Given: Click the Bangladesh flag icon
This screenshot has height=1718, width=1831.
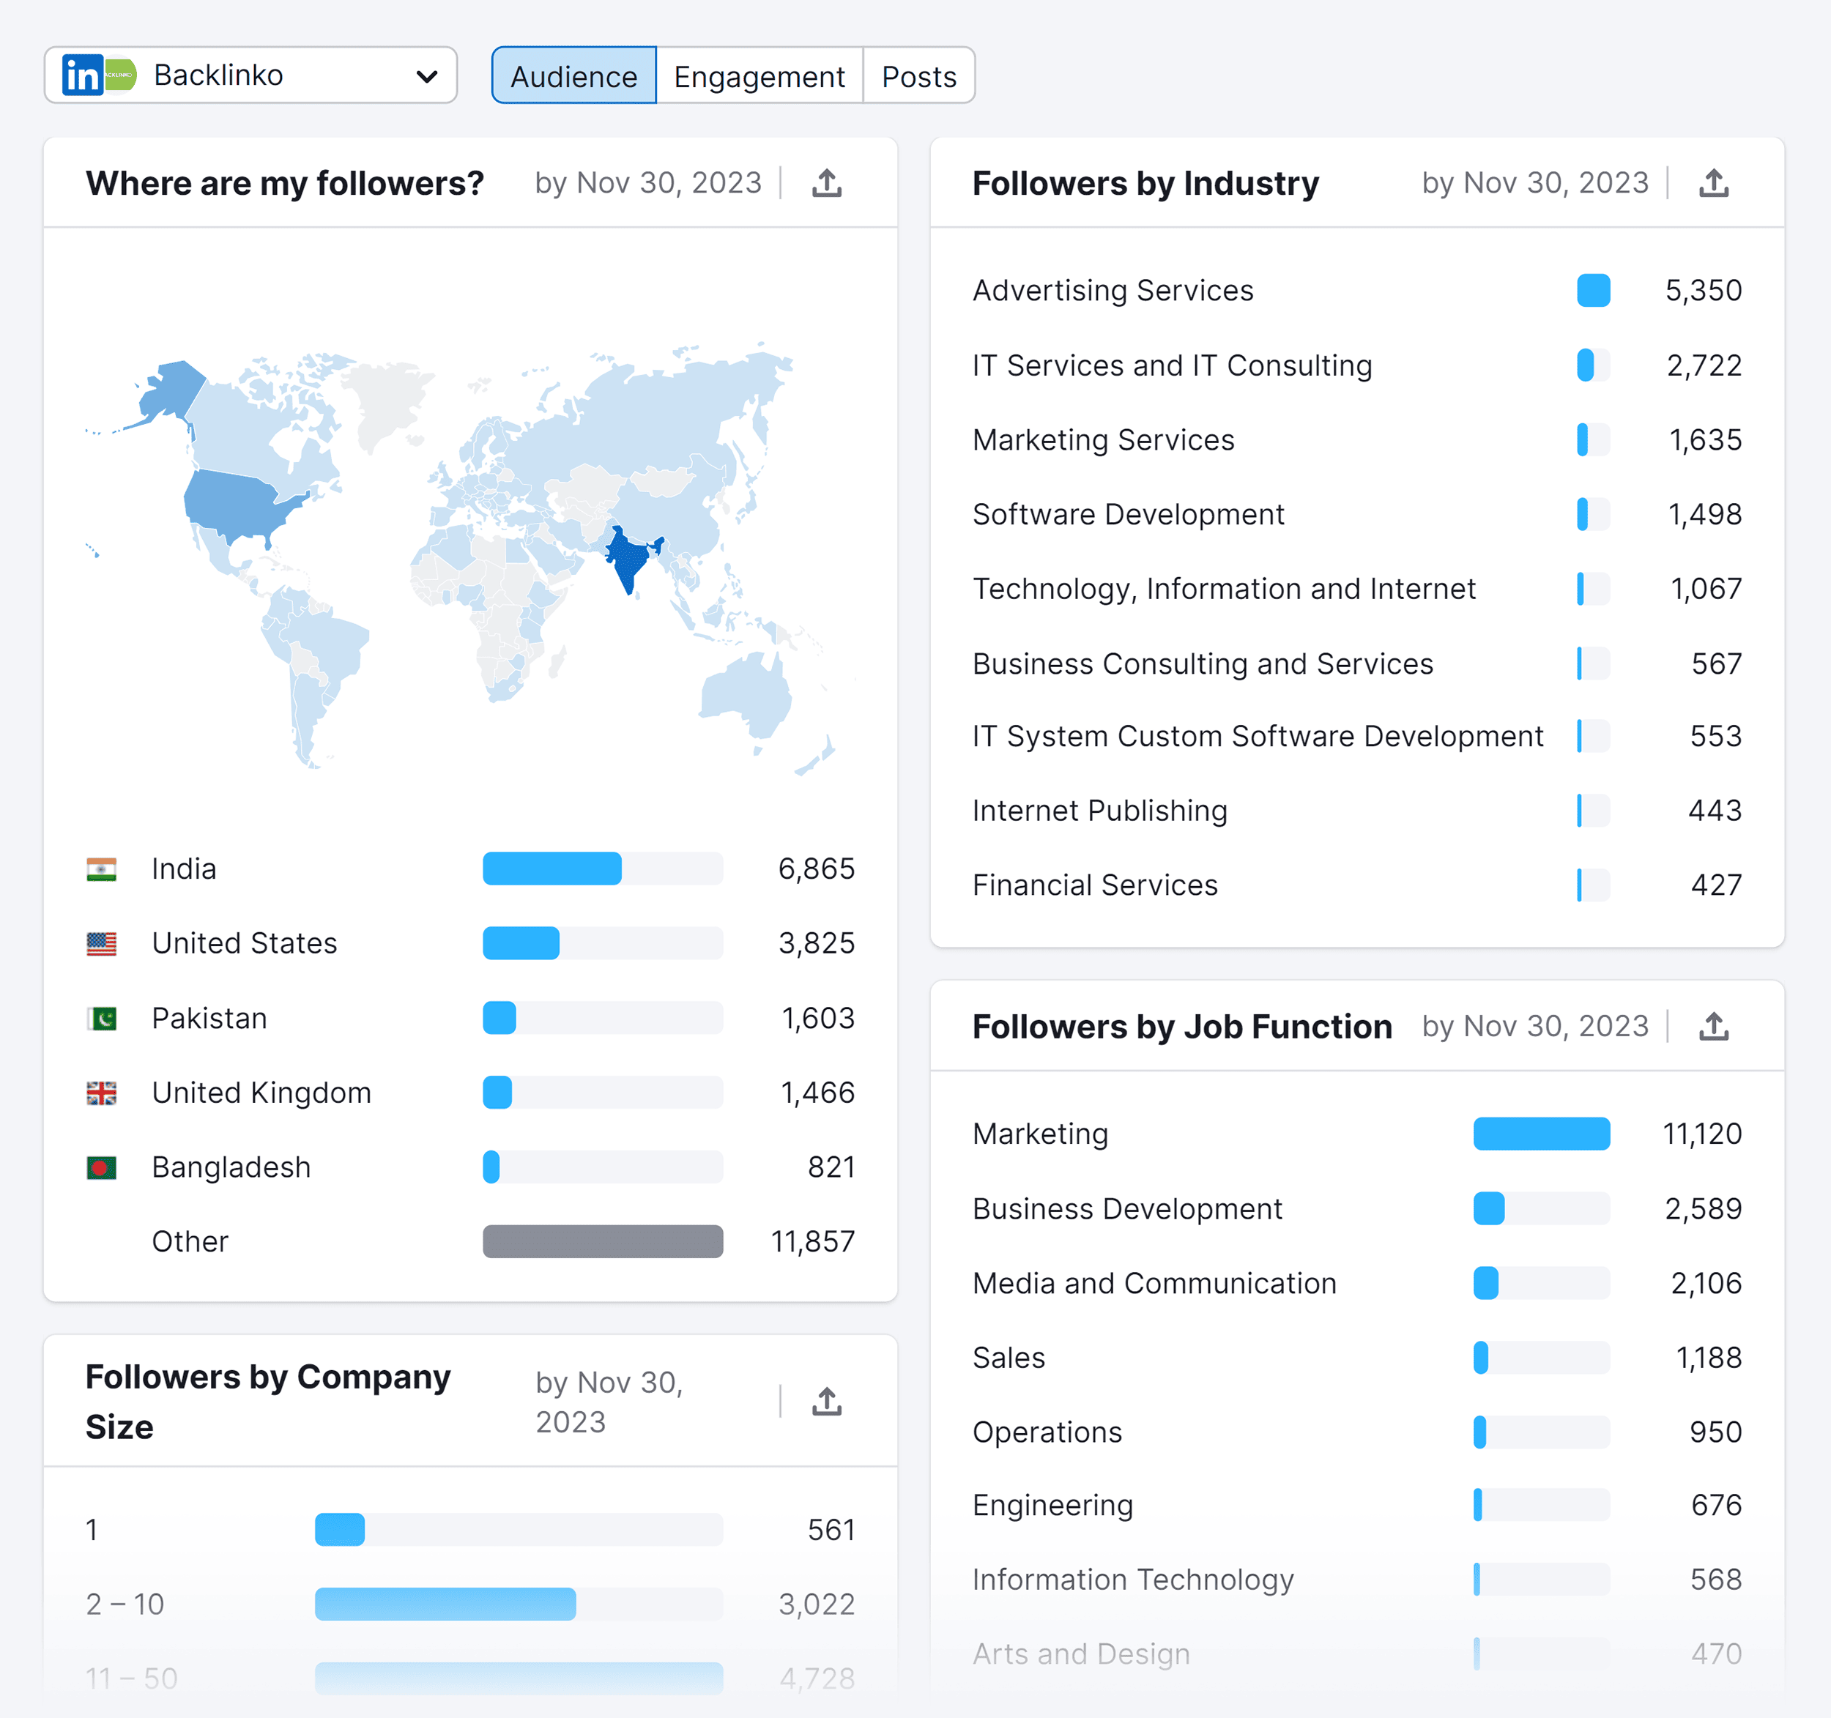Looking at the screenshot, I should 101,1167.
